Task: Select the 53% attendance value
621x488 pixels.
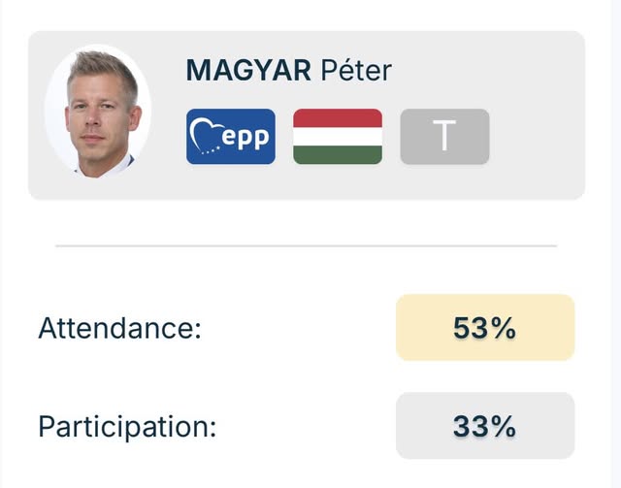Action: coord(484,328)
